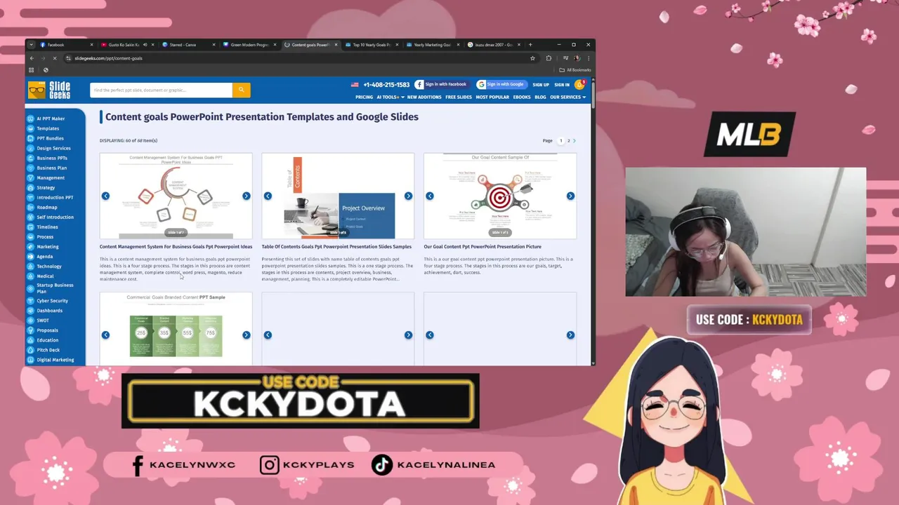899x505 pixels.
Task: Select Dashboards in sidebar
Action: coord(49,311)
